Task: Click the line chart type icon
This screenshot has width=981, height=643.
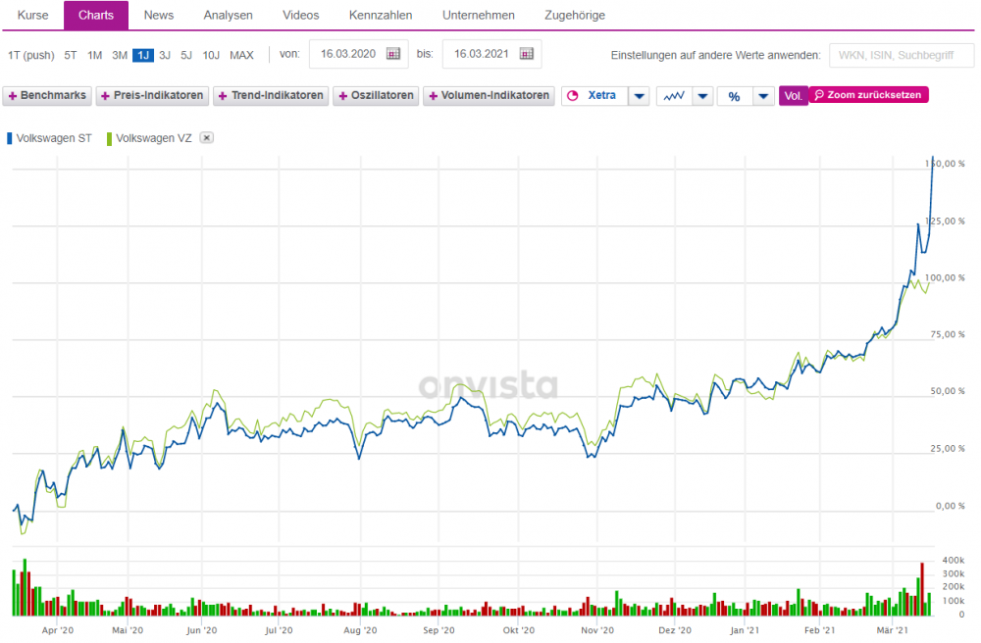Action: pos(674,96)
